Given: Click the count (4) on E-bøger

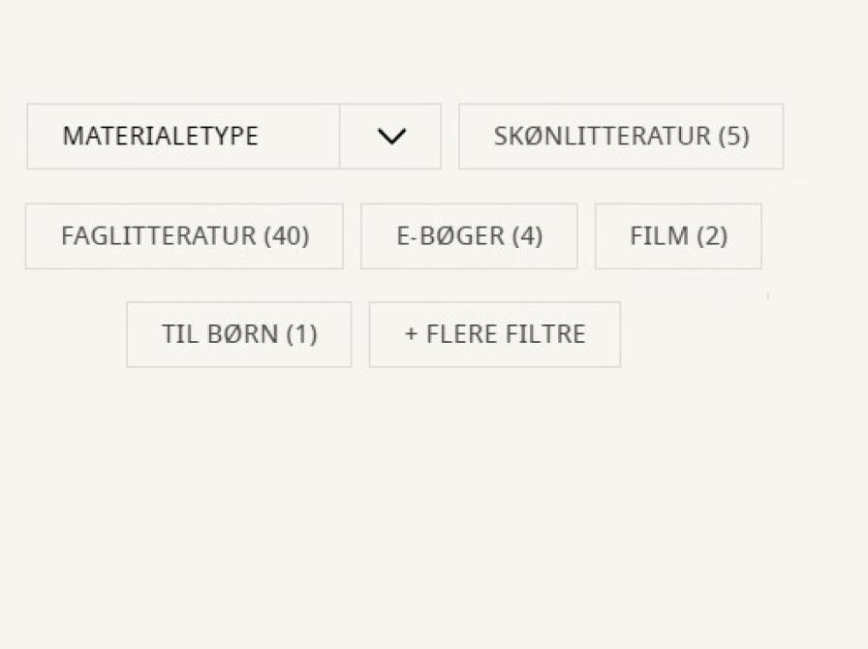Looking at the screenshot, I should pyautogui.click(x=527, y=236).
